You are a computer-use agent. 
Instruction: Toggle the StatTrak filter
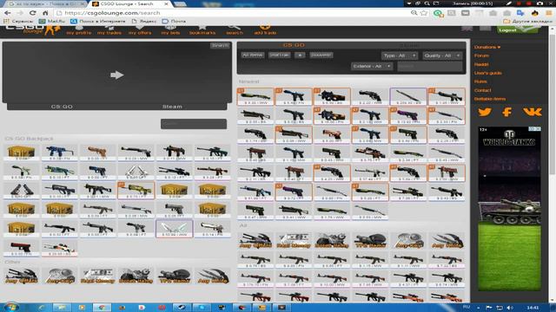click(280, 55)
